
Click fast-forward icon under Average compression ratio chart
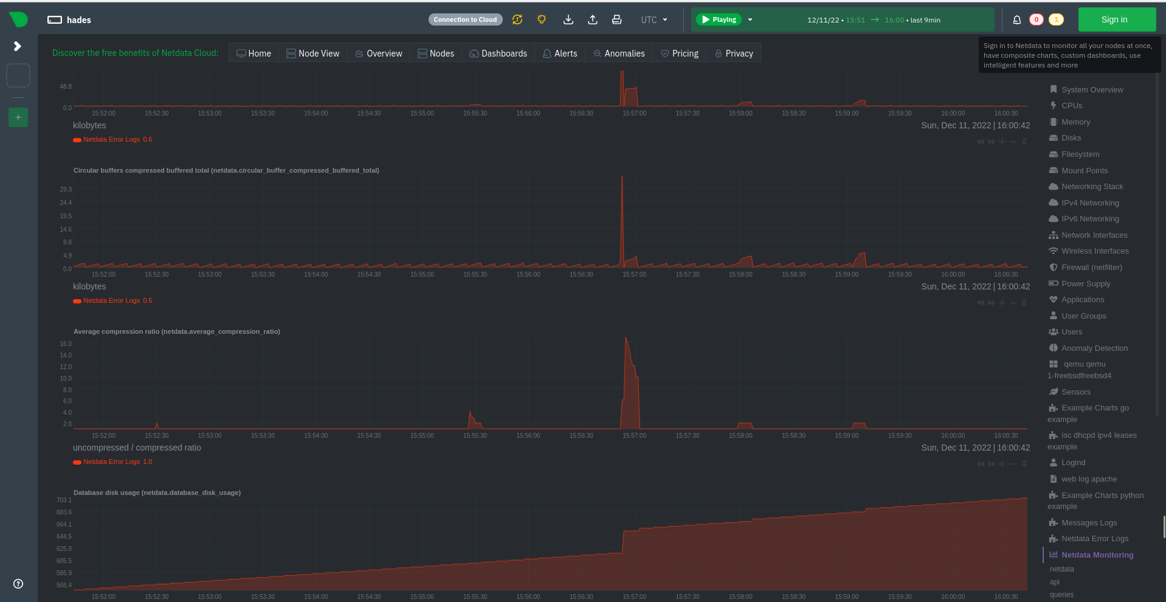coord(992,464)
